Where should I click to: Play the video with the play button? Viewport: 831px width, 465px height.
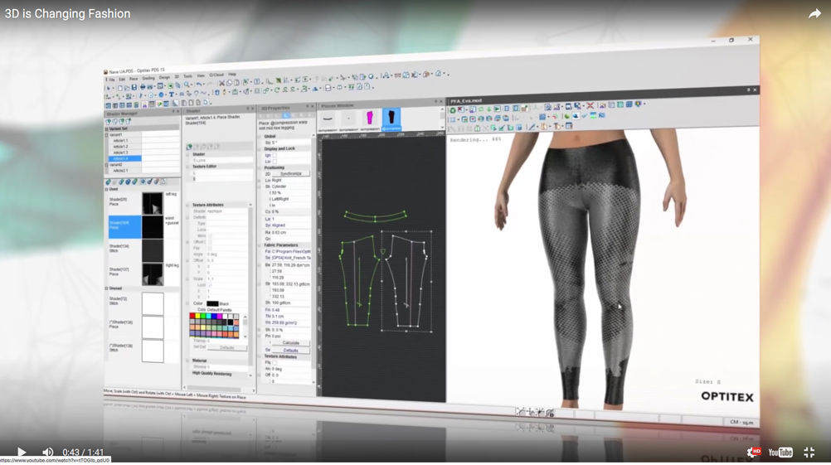(22, 453)
